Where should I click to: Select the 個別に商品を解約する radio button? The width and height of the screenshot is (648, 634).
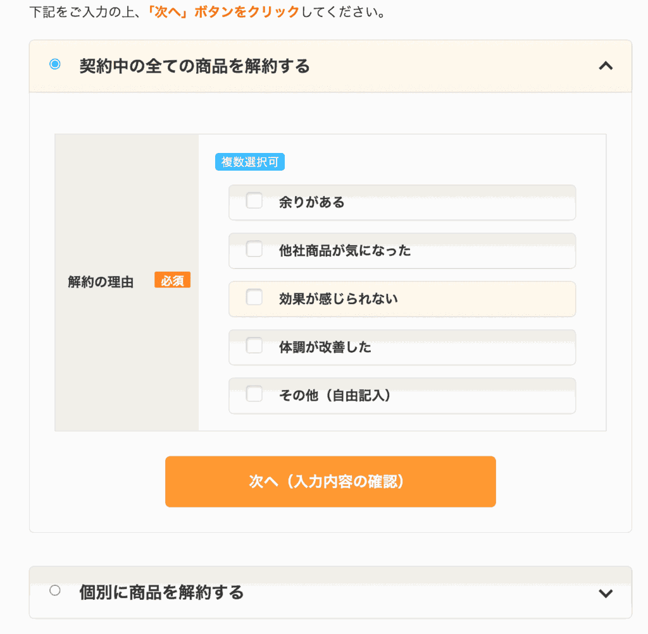point(55,590)
